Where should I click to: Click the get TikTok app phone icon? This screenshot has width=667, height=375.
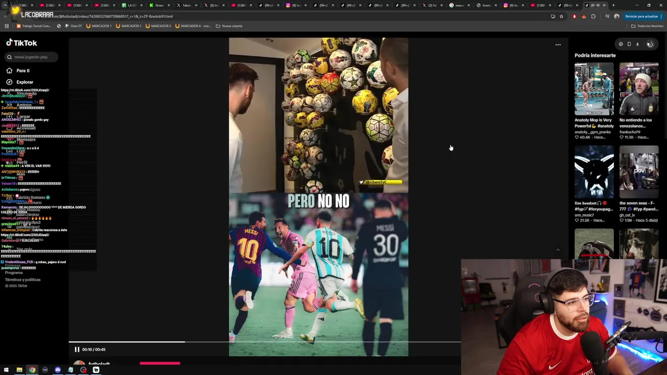point(629,44)
